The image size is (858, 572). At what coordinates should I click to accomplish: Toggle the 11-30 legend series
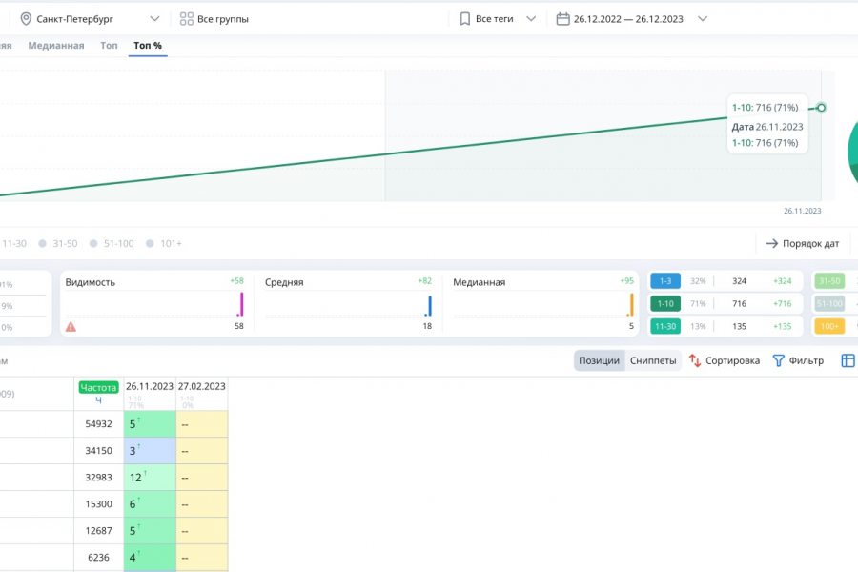point(14,244)
